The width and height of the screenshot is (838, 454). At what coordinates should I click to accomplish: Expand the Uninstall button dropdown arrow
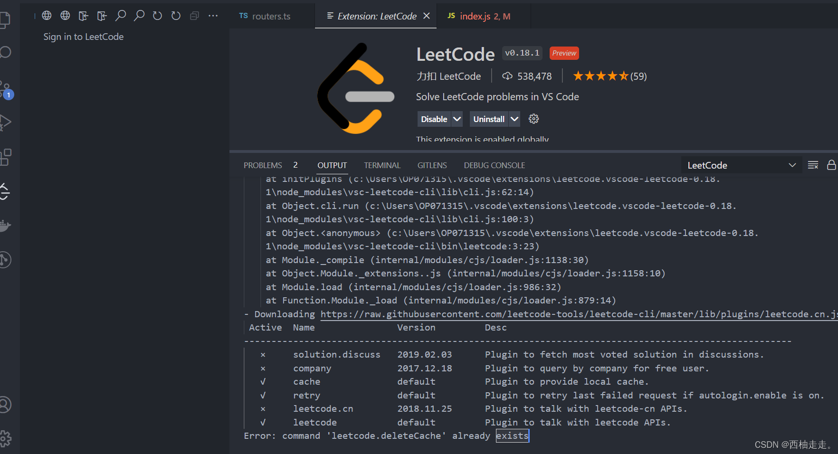click(x=514, y=119)
